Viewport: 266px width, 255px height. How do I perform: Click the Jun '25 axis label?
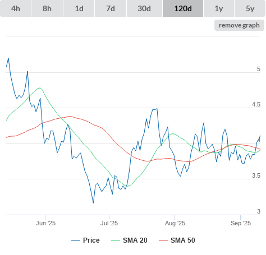coord(45,223)
